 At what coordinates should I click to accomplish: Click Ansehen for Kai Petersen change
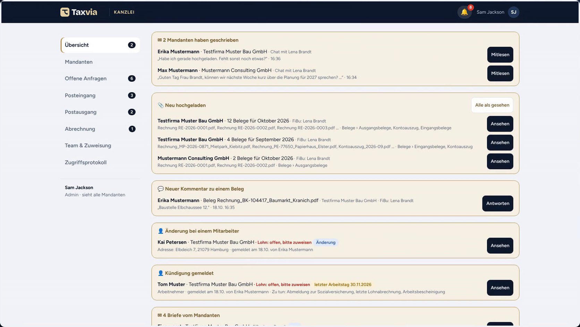tap(500, 246)
